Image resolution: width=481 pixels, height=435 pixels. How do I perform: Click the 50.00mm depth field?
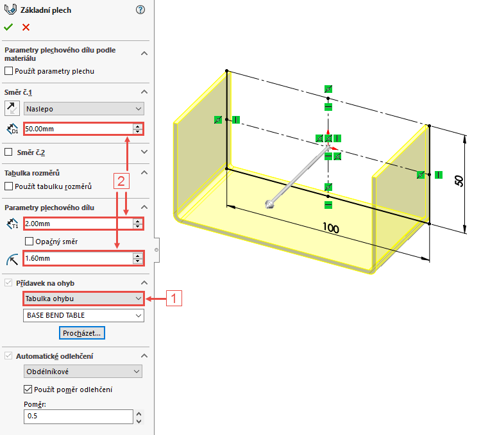click(x=78, y=129)
